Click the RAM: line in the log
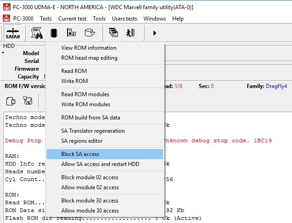This screenshot has width=292, height=223. [x=12, y=156]
